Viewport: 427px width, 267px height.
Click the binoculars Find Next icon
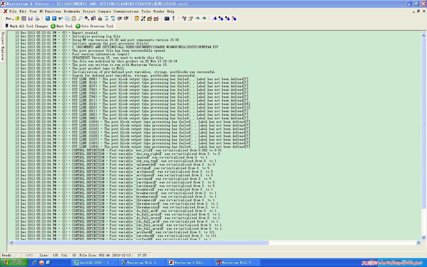click(x=87, y=18)
